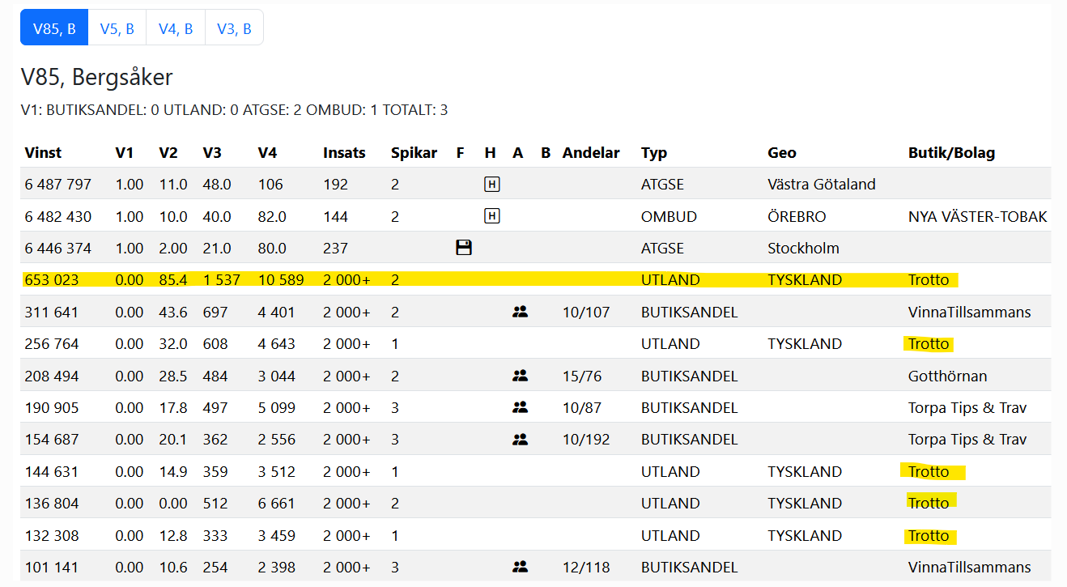The width and height of the screenshot is (1067, 587).
Task: Open the V4, B tab
Action: coord(176,28)
